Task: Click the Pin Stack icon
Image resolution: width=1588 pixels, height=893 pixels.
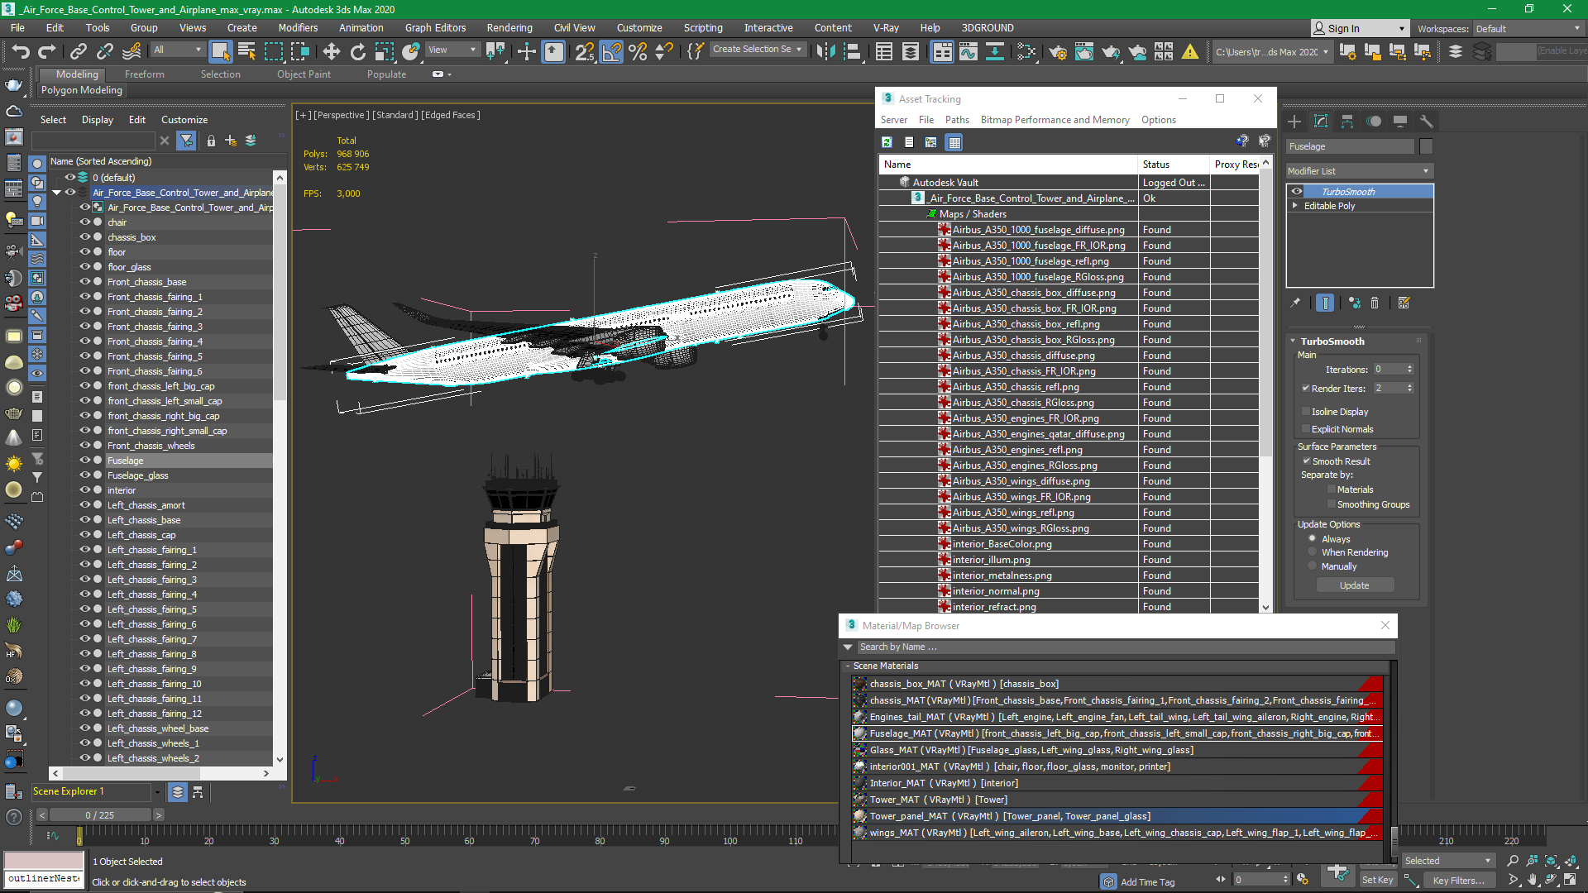Action: click(x=1295, y=303)
